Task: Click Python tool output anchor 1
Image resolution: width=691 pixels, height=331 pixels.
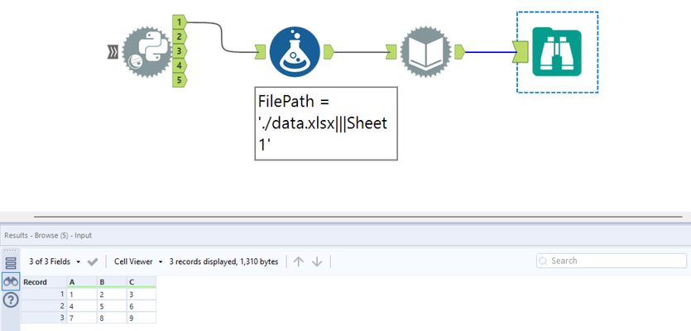Action: [180, 21]
